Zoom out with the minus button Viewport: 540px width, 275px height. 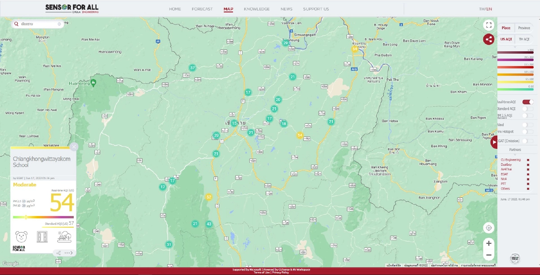tap(489, 255)
